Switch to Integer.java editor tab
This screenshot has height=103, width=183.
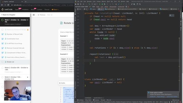(164, 9)
